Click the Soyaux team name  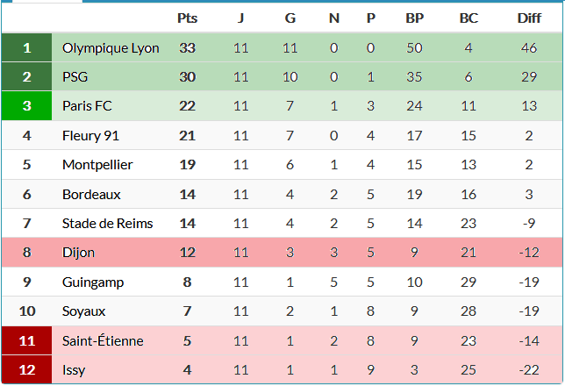tap(83, 311)
